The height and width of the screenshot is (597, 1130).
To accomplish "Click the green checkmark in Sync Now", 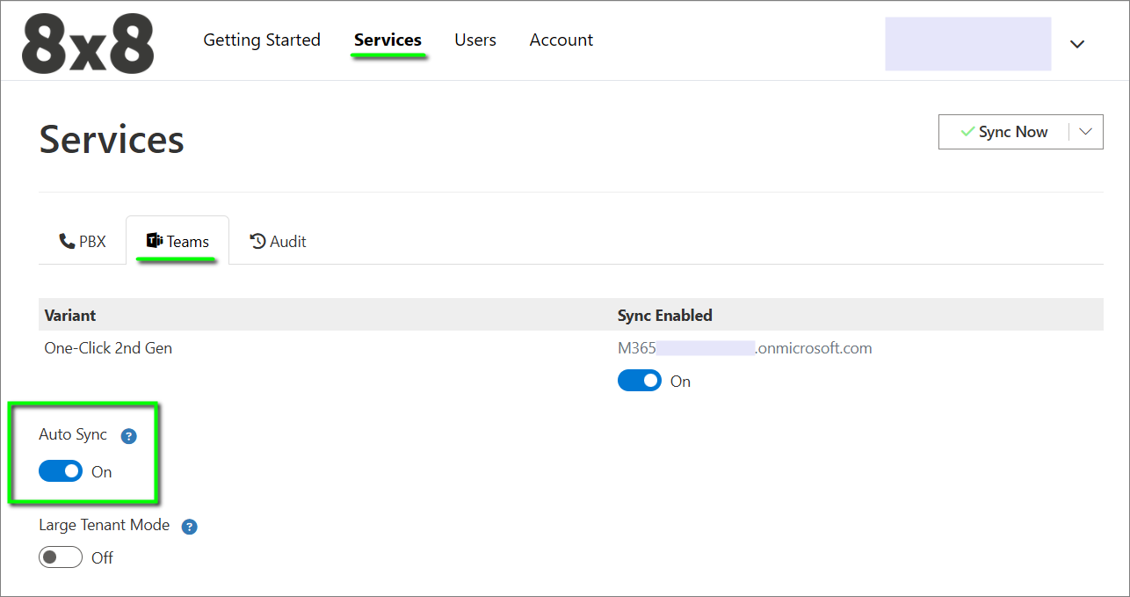I will pyautogui.click(x=967, y=132).
